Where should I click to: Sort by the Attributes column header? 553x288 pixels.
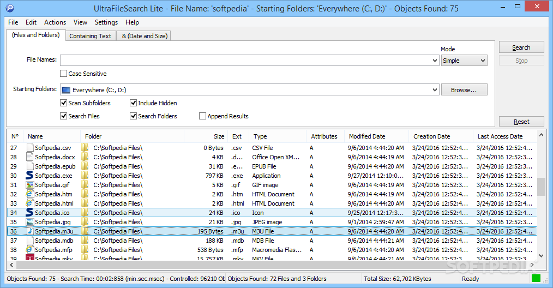click(325, 136)
